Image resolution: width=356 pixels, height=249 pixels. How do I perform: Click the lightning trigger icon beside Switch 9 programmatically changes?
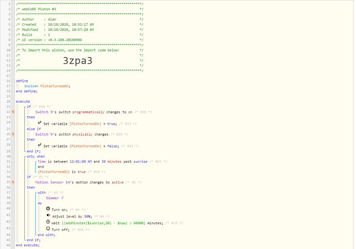[x=13, y=112]
